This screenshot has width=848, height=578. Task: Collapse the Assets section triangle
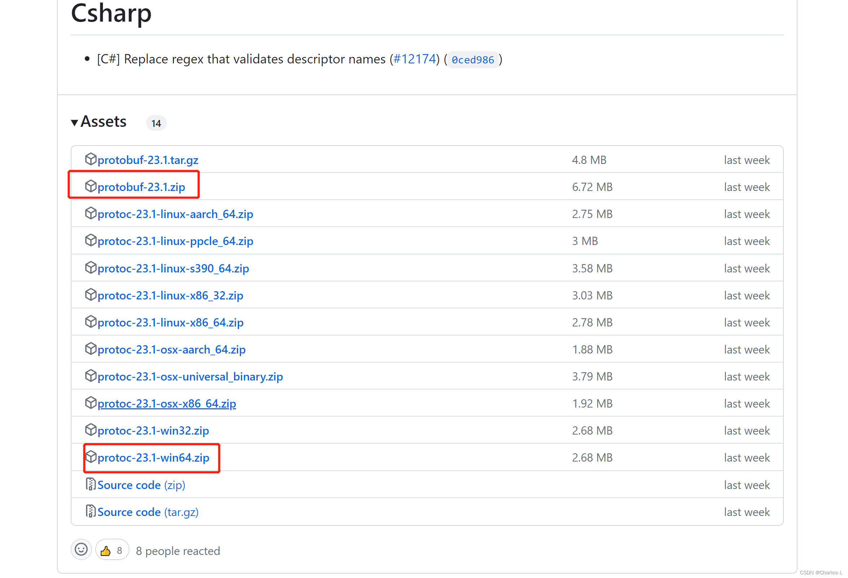pos(74,123)
